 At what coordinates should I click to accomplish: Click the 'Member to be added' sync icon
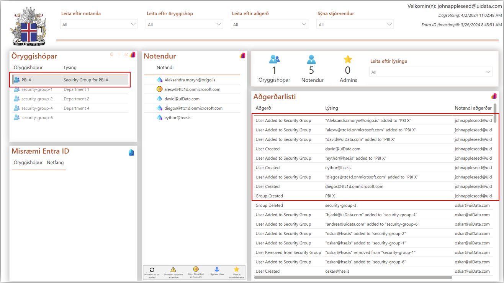click(x=152, y=270)
